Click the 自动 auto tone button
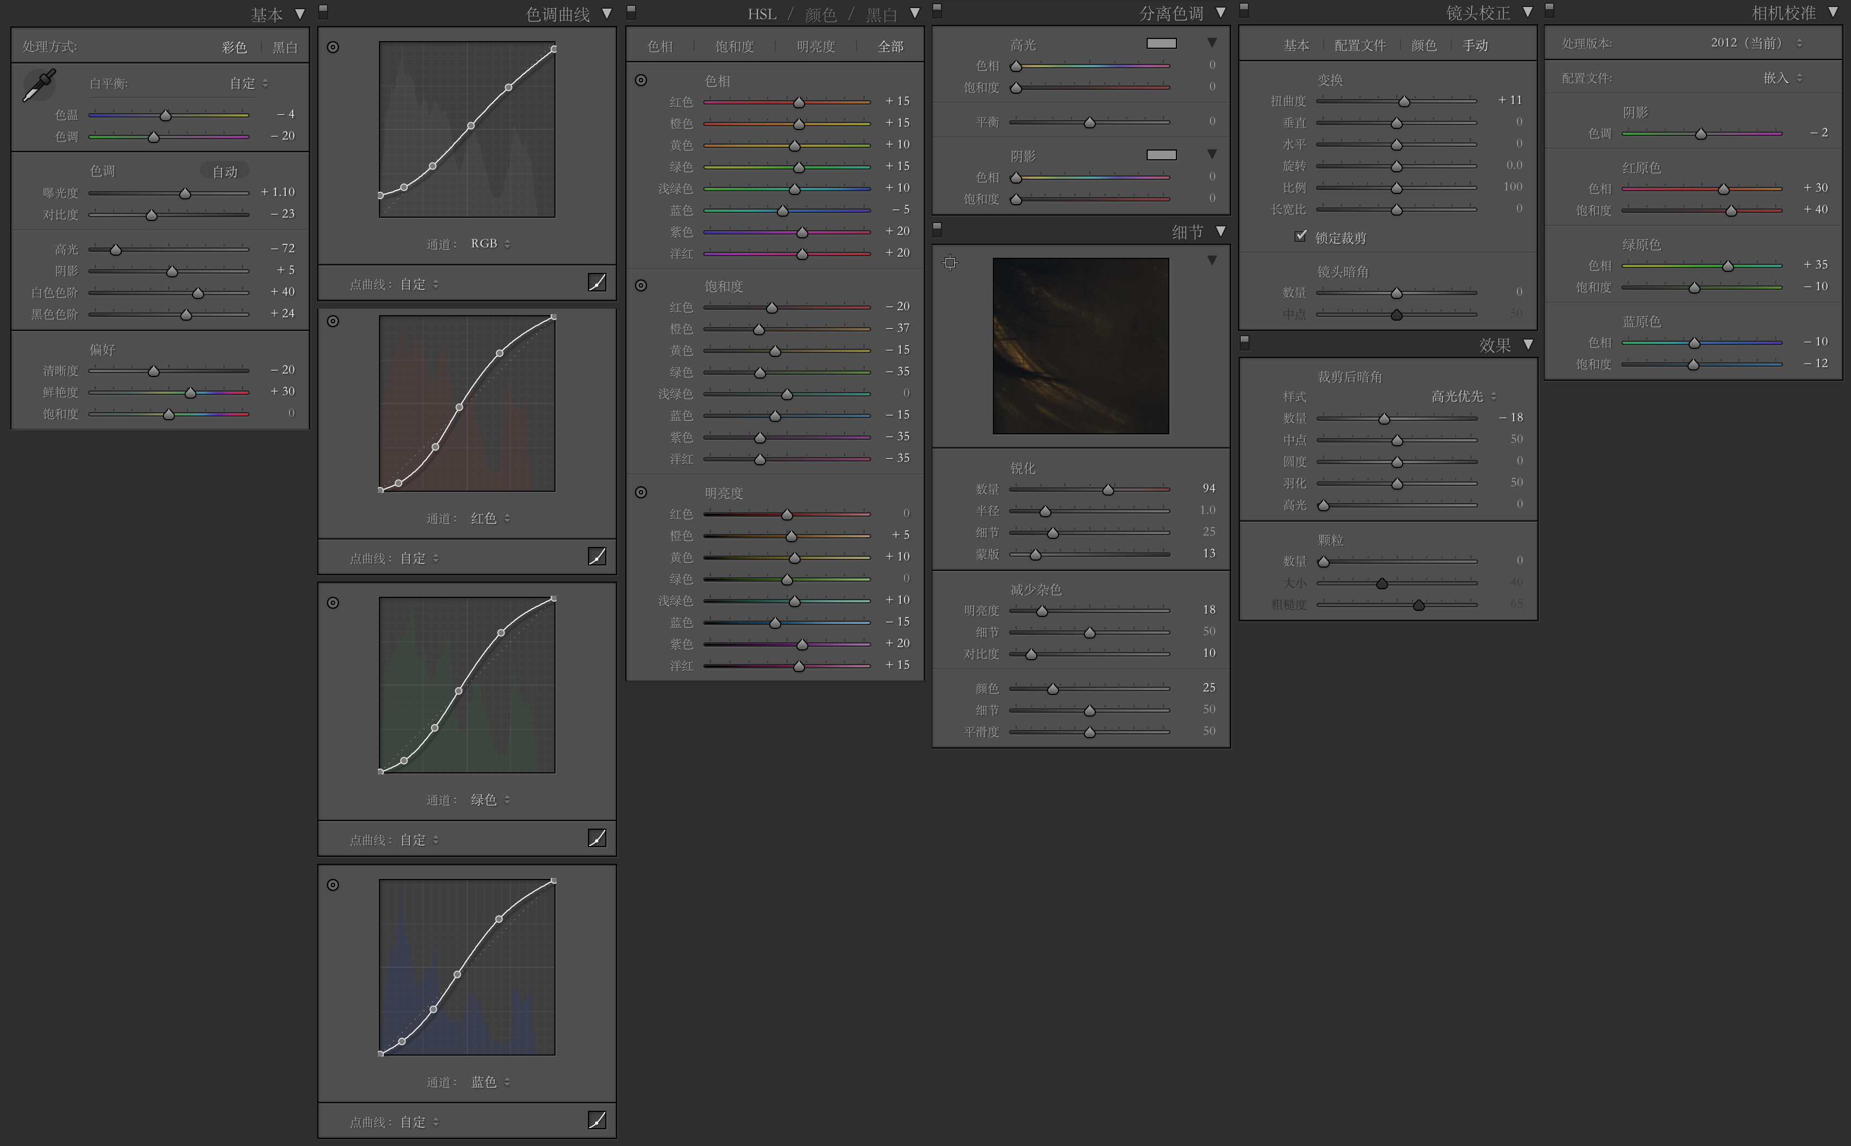 point(224,171)
